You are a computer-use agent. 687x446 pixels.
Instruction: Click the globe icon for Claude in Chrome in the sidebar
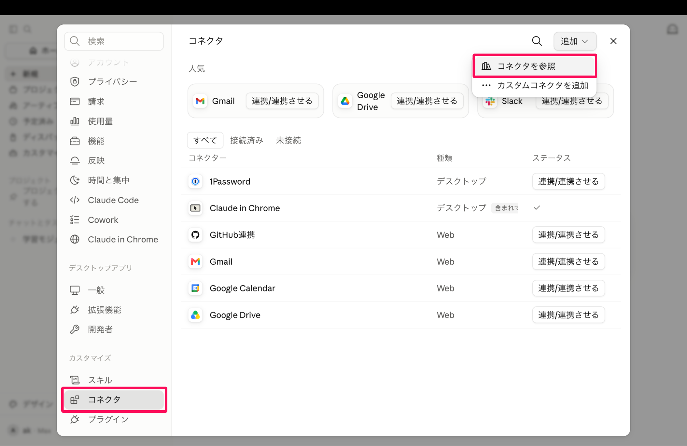click(x=75, y=239)
